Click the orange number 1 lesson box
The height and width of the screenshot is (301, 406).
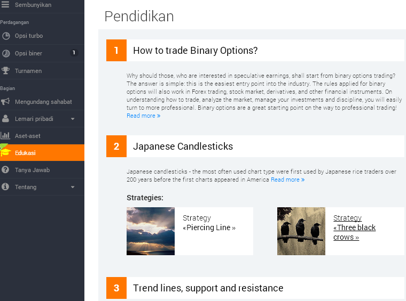tap(116, 50)
